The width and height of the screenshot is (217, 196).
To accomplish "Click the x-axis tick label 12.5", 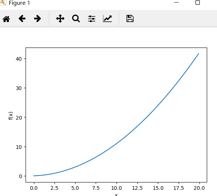I will tap(137, 188).
